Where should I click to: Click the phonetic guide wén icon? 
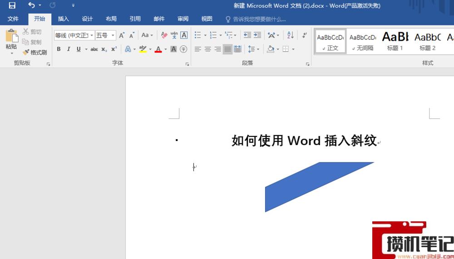(x=174, y=35)
